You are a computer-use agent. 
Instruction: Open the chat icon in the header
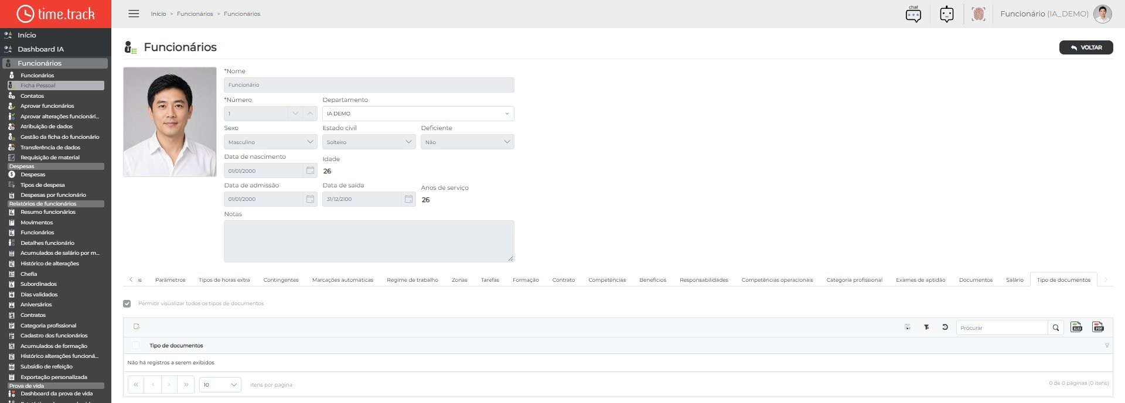[x=913, y=14]
